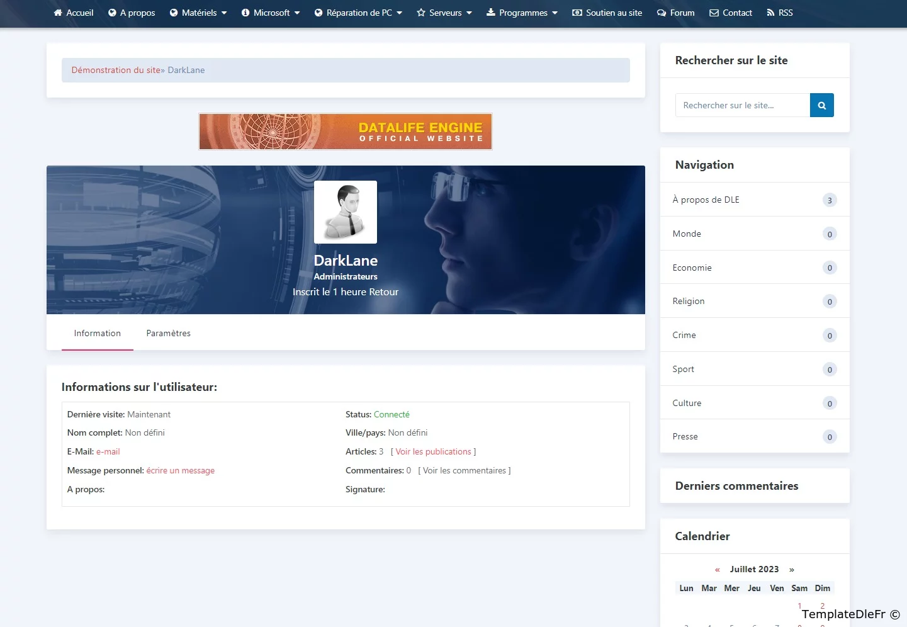
Task: Click the écrire un message link
Action: (180, 471)
